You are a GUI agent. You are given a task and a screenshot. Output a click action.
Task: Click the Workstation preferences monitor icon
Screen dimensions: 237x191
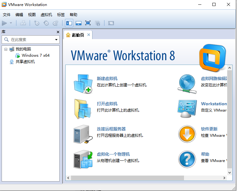pyautogui.click(x=187, y=109)
